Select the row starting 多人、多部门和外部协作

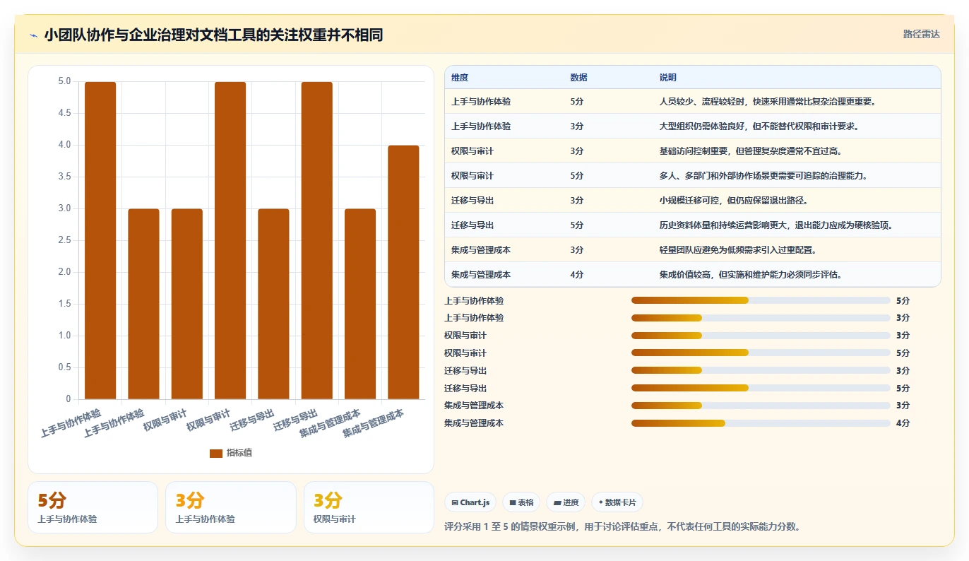pos(693,175)
